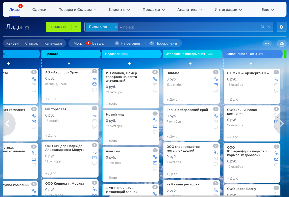Add Дело on АО «Аэропорт Урай» card
Viewport: 289px width, 197px height.
(x=51, y=99)
